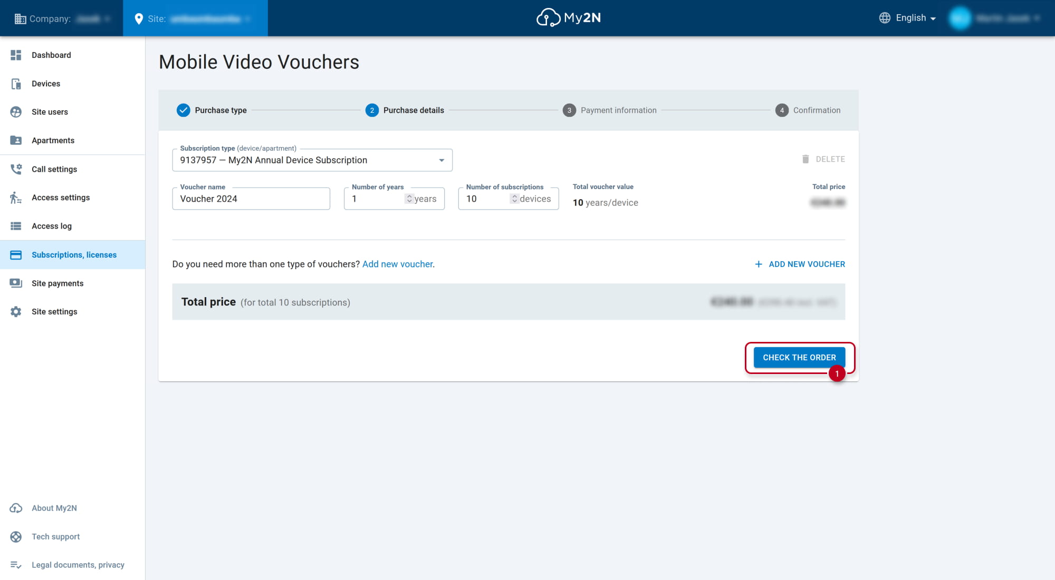Click the Legal documents checklist icon
The height and width of the screenshot is (580, 1055).
[x=16, y=565]
